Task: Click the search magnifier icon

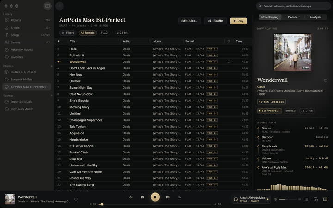Action: (x=260, y=6)
